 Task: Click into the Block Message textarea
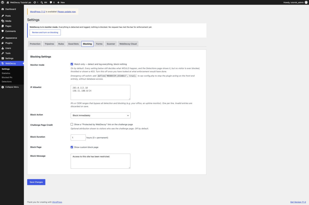pyautogui.click(x=100, y=161)
